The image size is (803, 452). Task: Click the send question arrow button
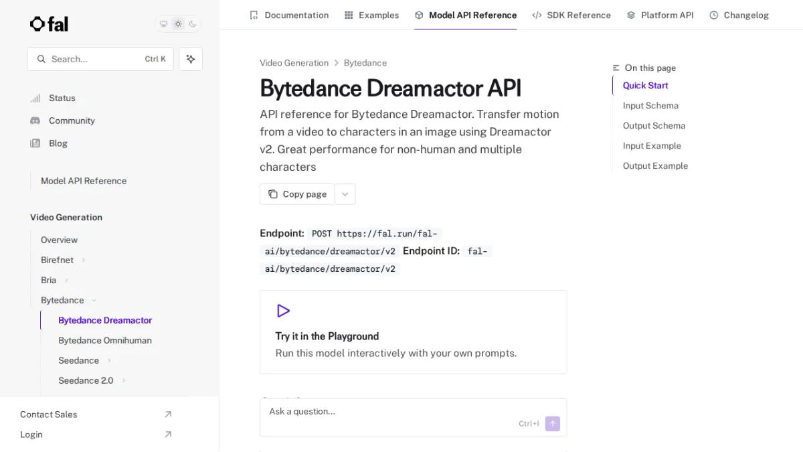tap(553, 424)
